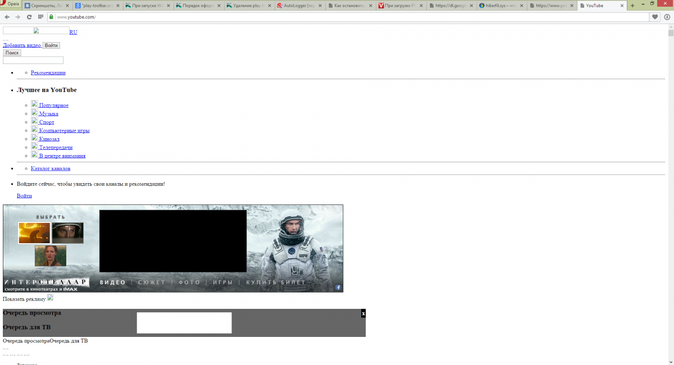
Task: Click the broken YouTube logo image
Action: click(36, 30)
